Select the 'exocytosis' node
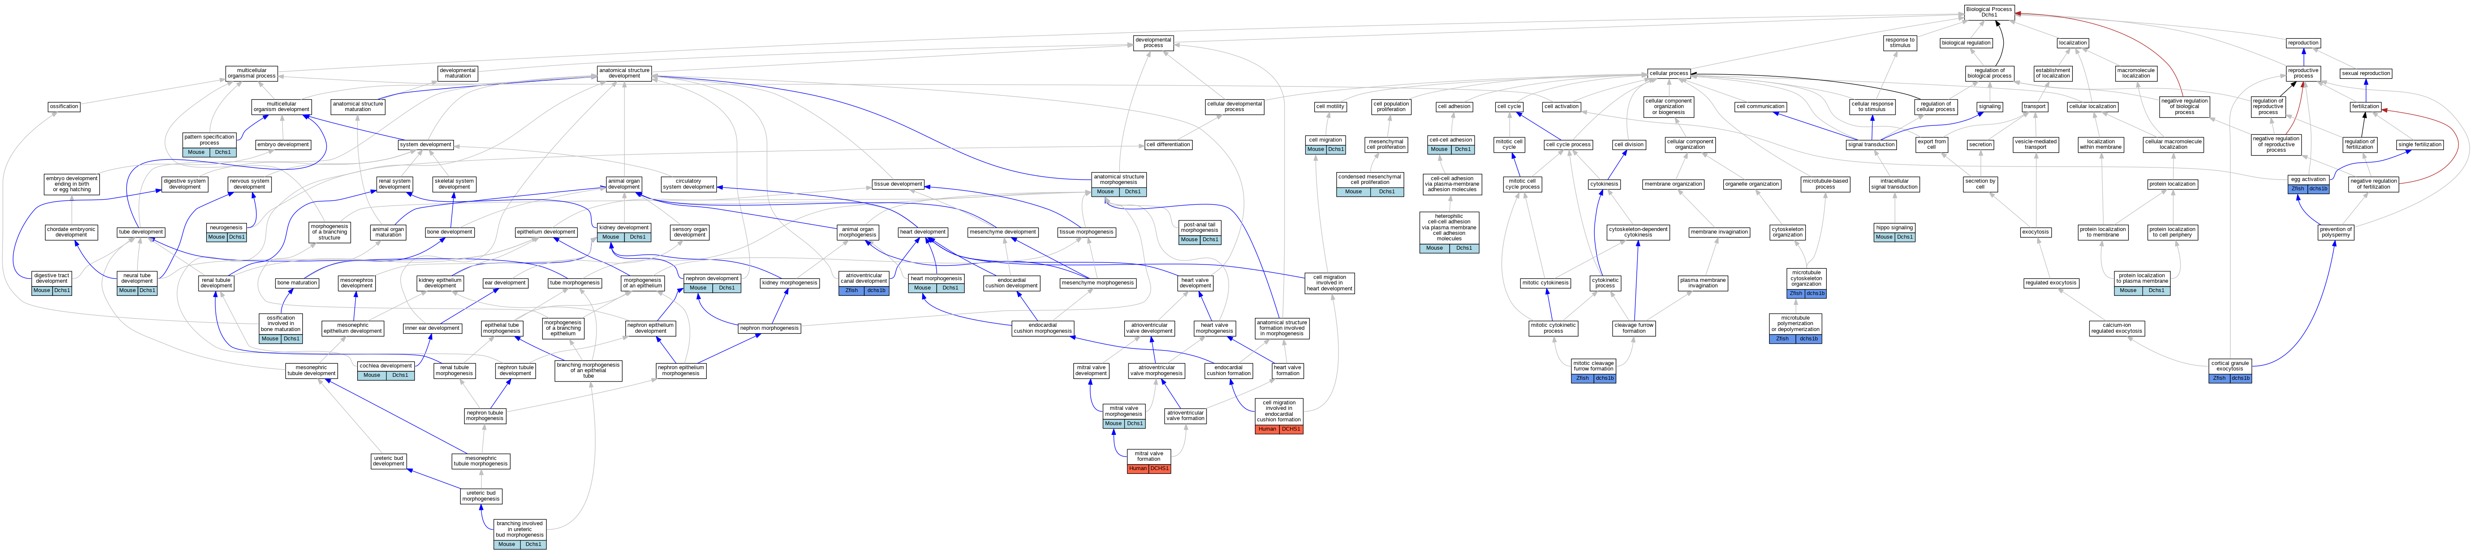 [2035, 232]
